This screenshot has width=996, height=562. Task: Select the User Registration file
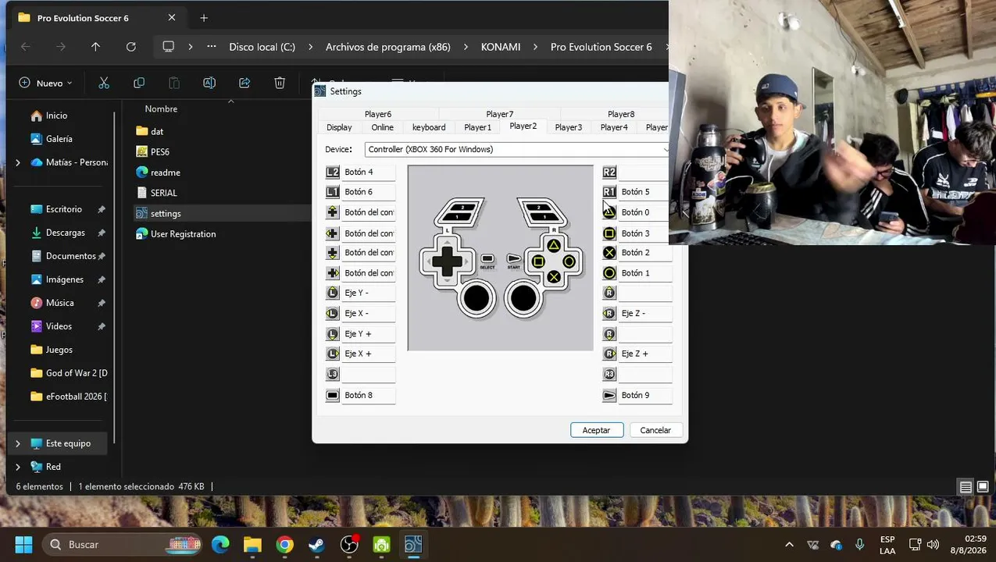click(x=183, y=234)
